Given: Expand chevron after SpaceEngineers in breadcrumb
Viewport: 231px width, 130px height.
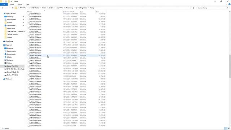Looking at the screenshot, I should point(89,8).
